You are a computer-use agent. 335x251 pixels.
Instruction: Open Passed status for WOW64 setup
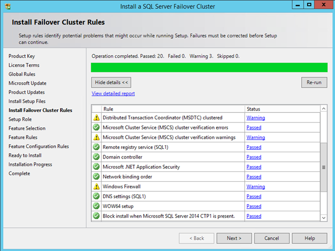click(254, 206)
